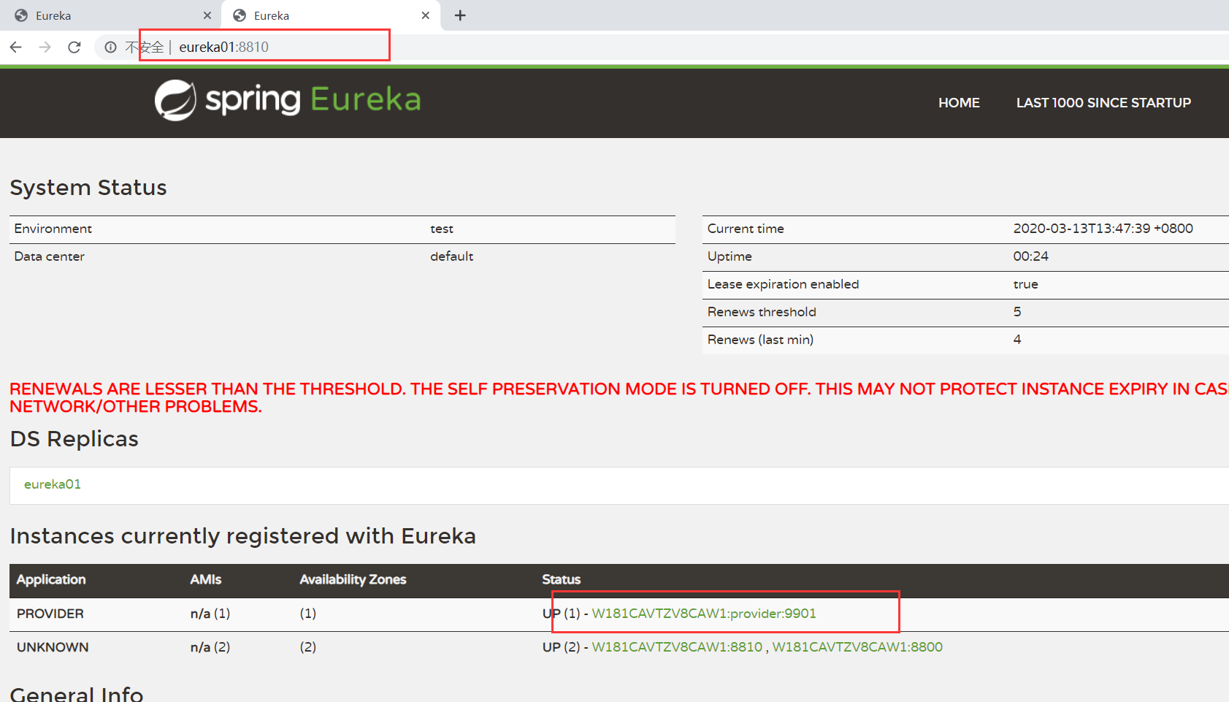This screenshot has width=1229, height=702.
Task: Click the DS Replicas heading
Action: pos(74,439)
